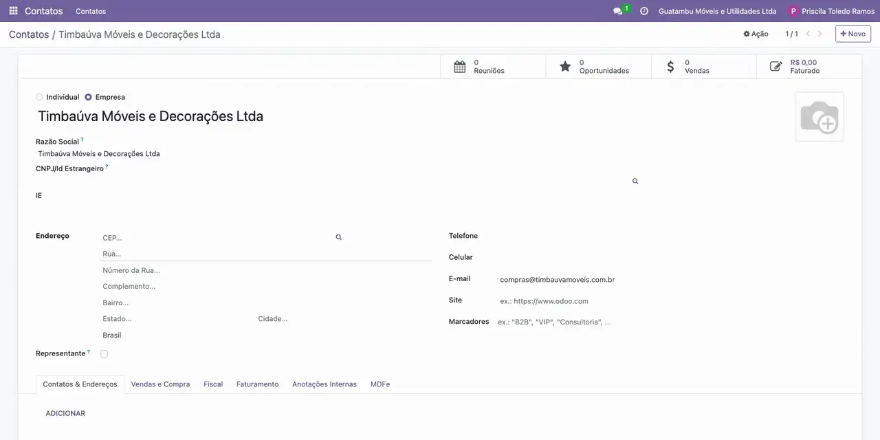Click the Faturado edit icon
The image size is (880, 440).
(776, 67)
